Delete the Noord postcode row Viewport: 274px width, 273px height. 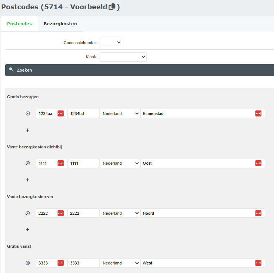(x=27, y=213)
